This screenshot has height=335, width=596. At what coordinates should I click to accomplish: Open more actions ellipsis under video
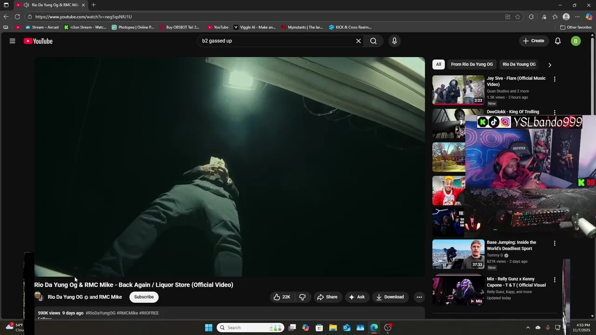point(419,297)
